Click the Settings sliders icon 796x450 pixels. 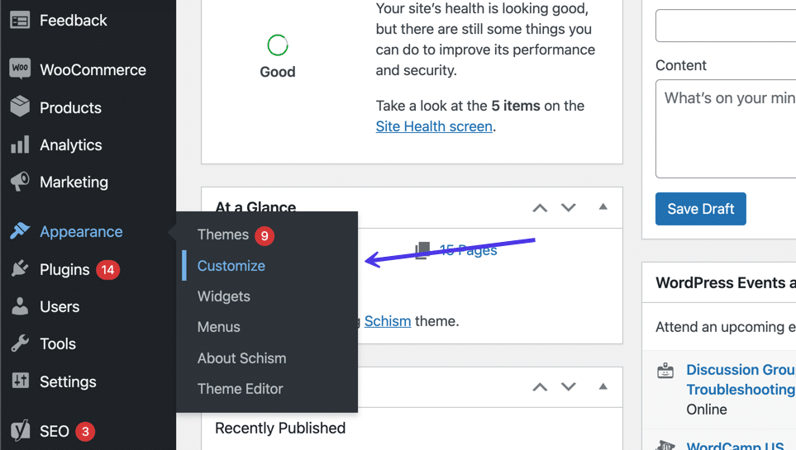pyautogui.click(x=20, y=381)
